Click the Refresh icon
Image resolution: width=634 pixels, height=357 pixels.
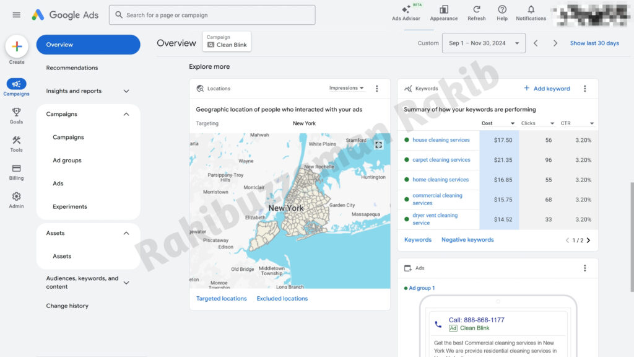476,11
